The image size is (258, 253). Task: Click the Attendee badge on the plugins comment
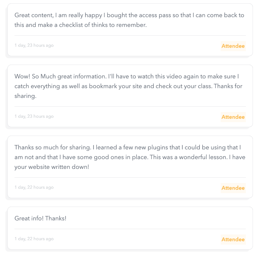click(233, 188)
